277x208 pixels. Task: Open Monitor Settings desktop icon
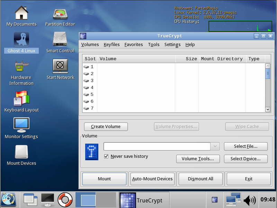pyautogui.click(x=21, y=128)
